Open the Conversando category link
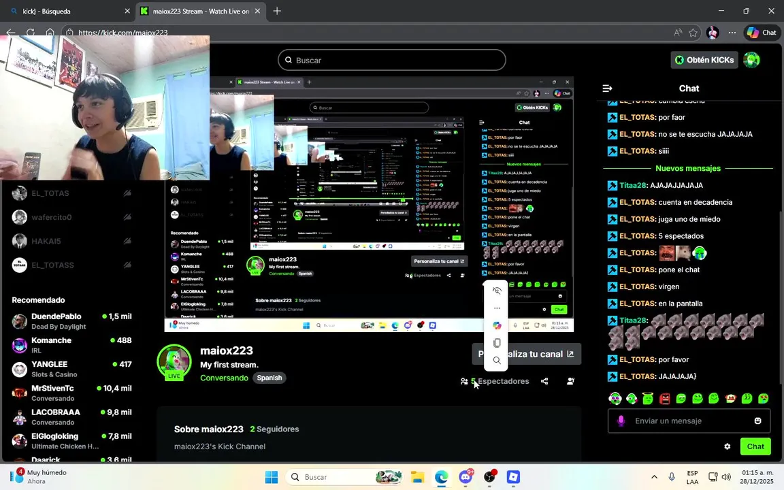784x490 pixels. 224,378
